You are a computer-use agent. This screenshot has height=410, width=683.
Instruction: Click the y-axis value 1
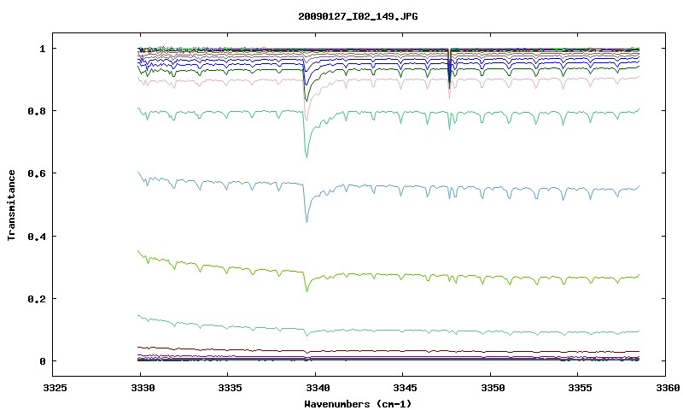tap(42, 49)
